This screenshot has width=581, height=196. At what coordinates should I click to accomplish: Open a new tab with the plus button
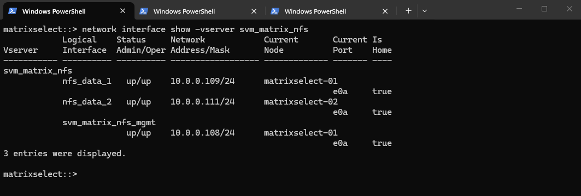pyautogui.click(x=408, y=11)
